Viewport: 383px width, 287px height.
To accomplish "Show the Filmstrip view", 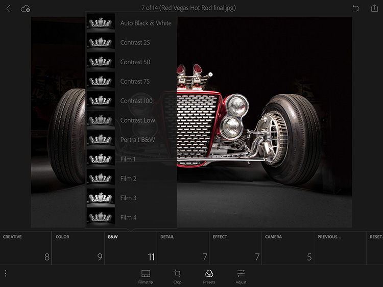I will (146, 277).
